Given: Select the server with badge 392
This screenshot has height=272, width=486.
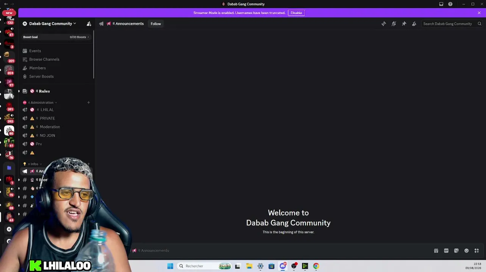Looking at the screenshot, I should coord(9,118).
